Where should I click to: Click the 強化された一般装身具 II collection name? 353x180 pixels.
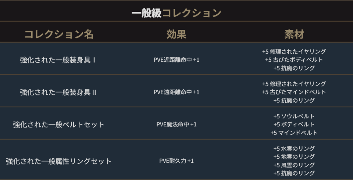(58, 92)
